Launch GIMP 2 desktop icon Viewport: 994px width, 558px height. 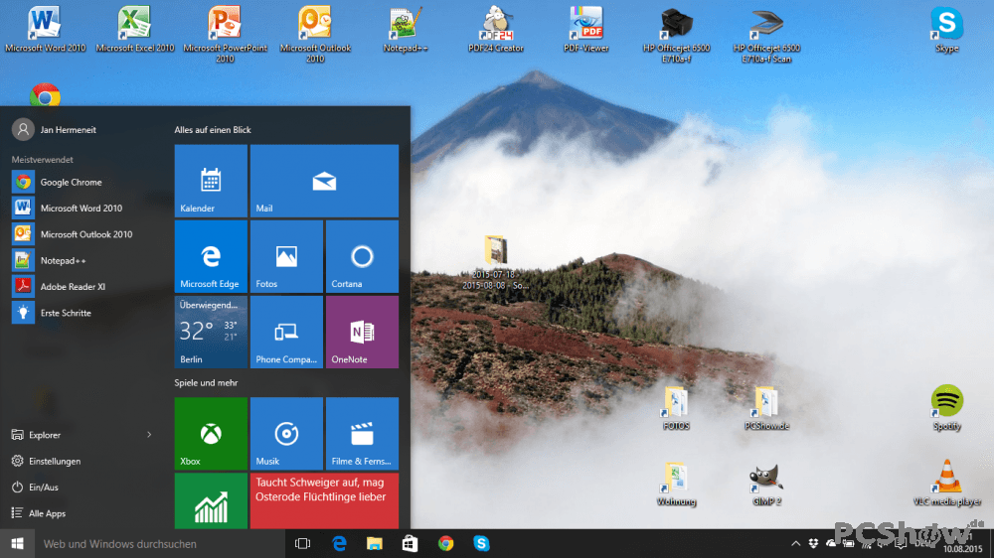click(766, 484)
